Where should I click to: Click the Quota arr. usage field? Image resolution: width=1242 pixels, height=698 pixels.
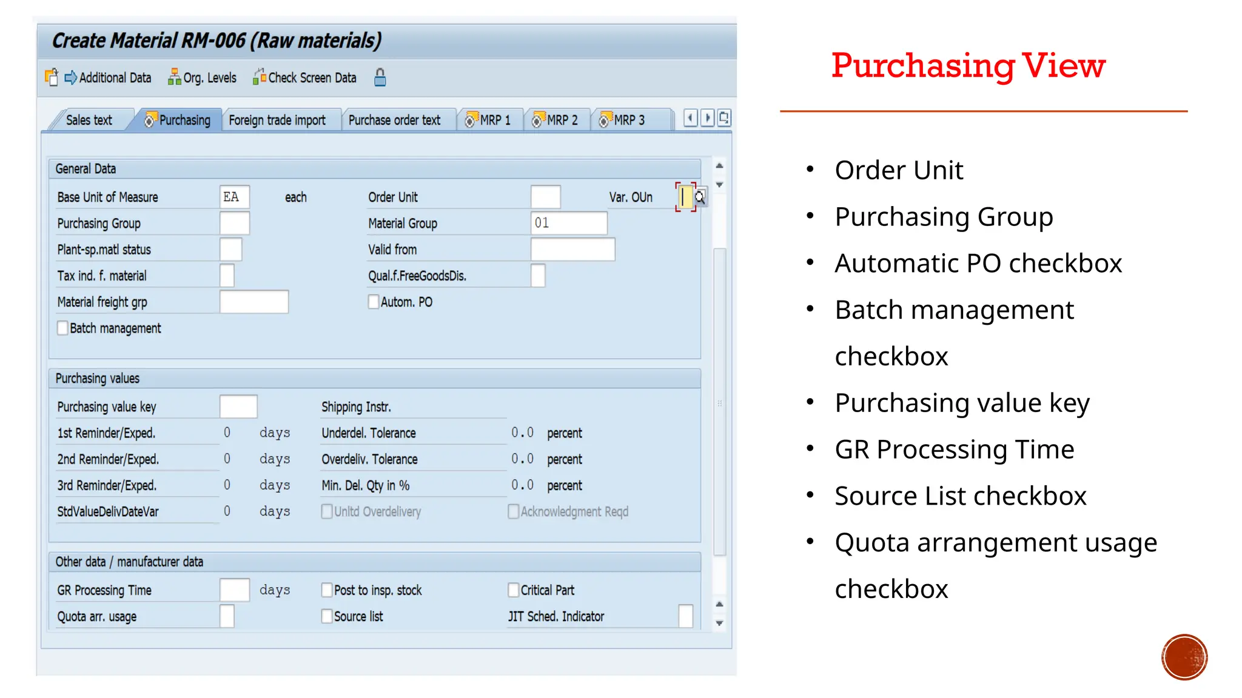[x=227, y=616]
